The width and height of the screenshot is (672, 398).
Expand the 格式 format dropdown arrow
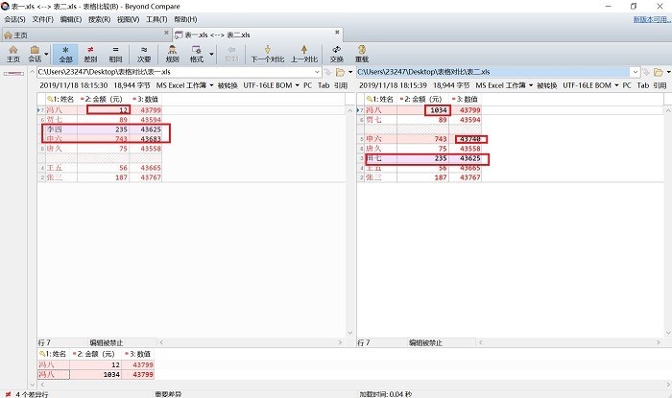pyautogui.click(x=212, y=54)
